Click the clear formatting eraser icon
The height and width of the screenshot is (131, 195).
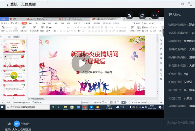(85, 27)
